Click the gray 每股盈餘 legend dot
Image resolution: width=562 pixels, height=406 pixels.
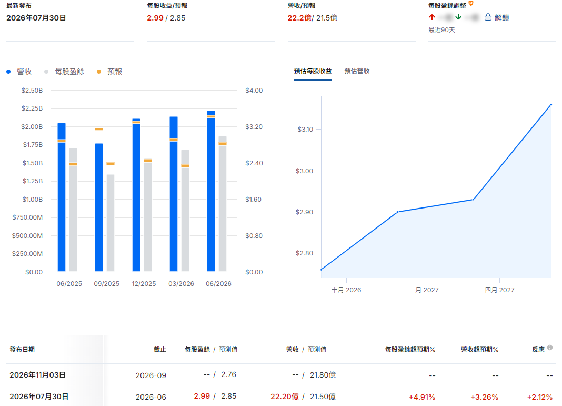click(x=46, y=72)
